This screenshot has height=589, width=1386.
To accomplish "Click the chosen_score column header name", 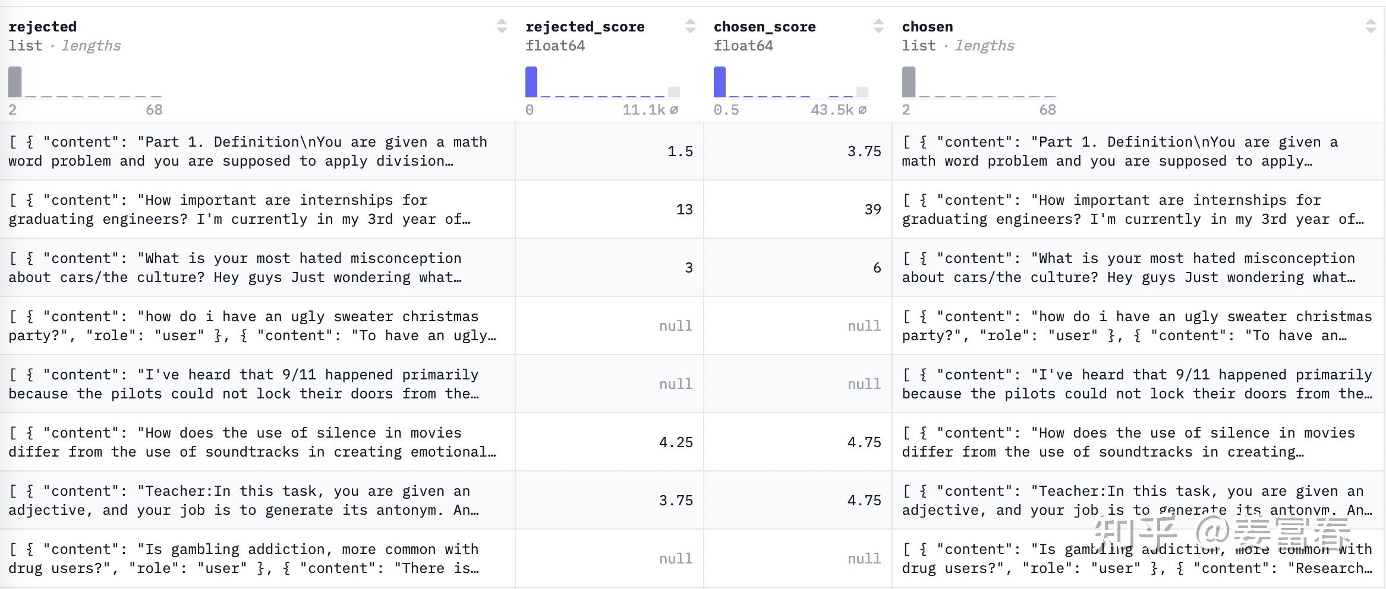I will pyautogui.click(x=764, y=27).
